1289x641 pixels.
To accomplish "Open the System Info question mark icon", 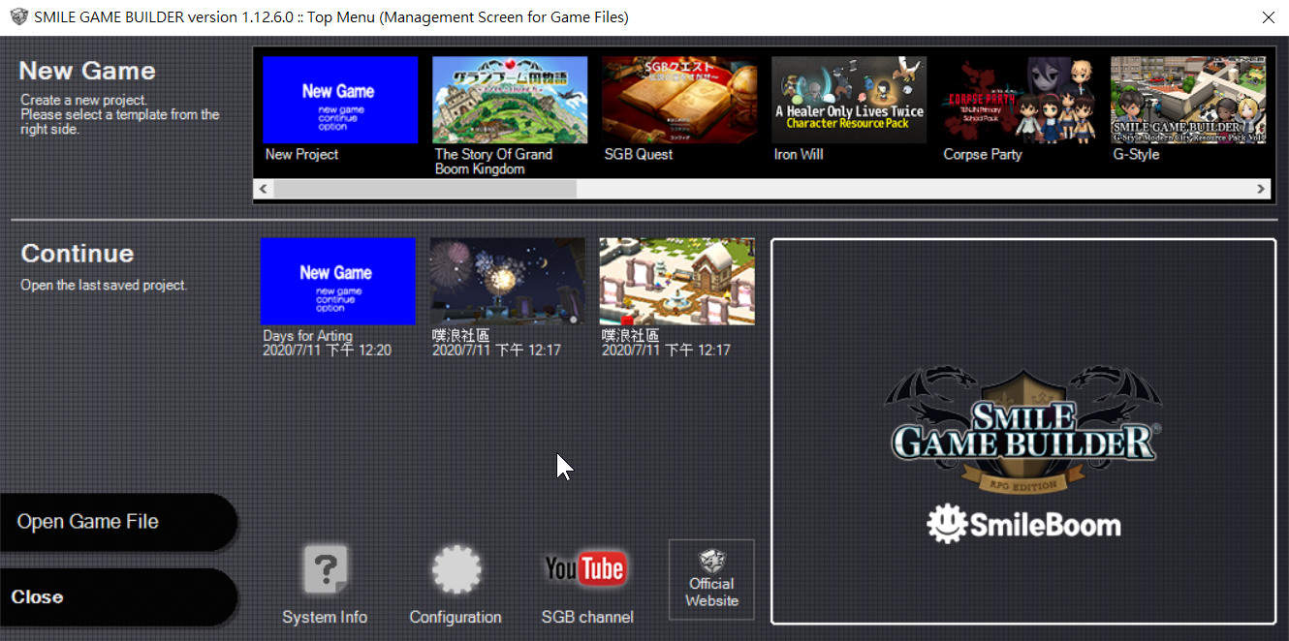I will coord(325,569).
